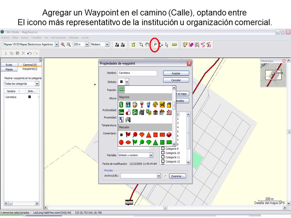Select the arrow Selection tool

pyautogui.click(x=167, y=45)
